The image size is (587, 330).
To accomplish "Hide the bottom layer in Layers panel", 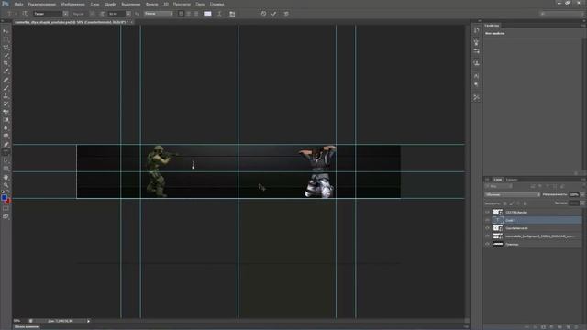I will click(487, 245).
